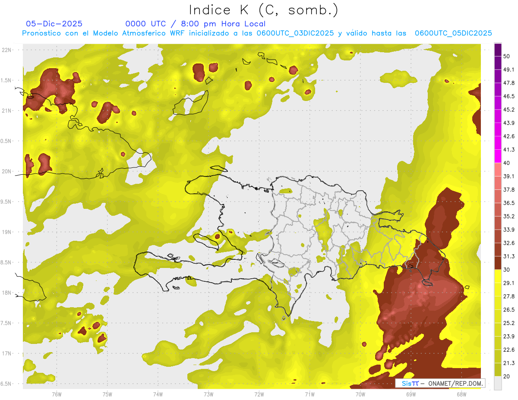The image size is (518, 400).
Task: Click the '19N' latitude label
Action: [7, 232]
